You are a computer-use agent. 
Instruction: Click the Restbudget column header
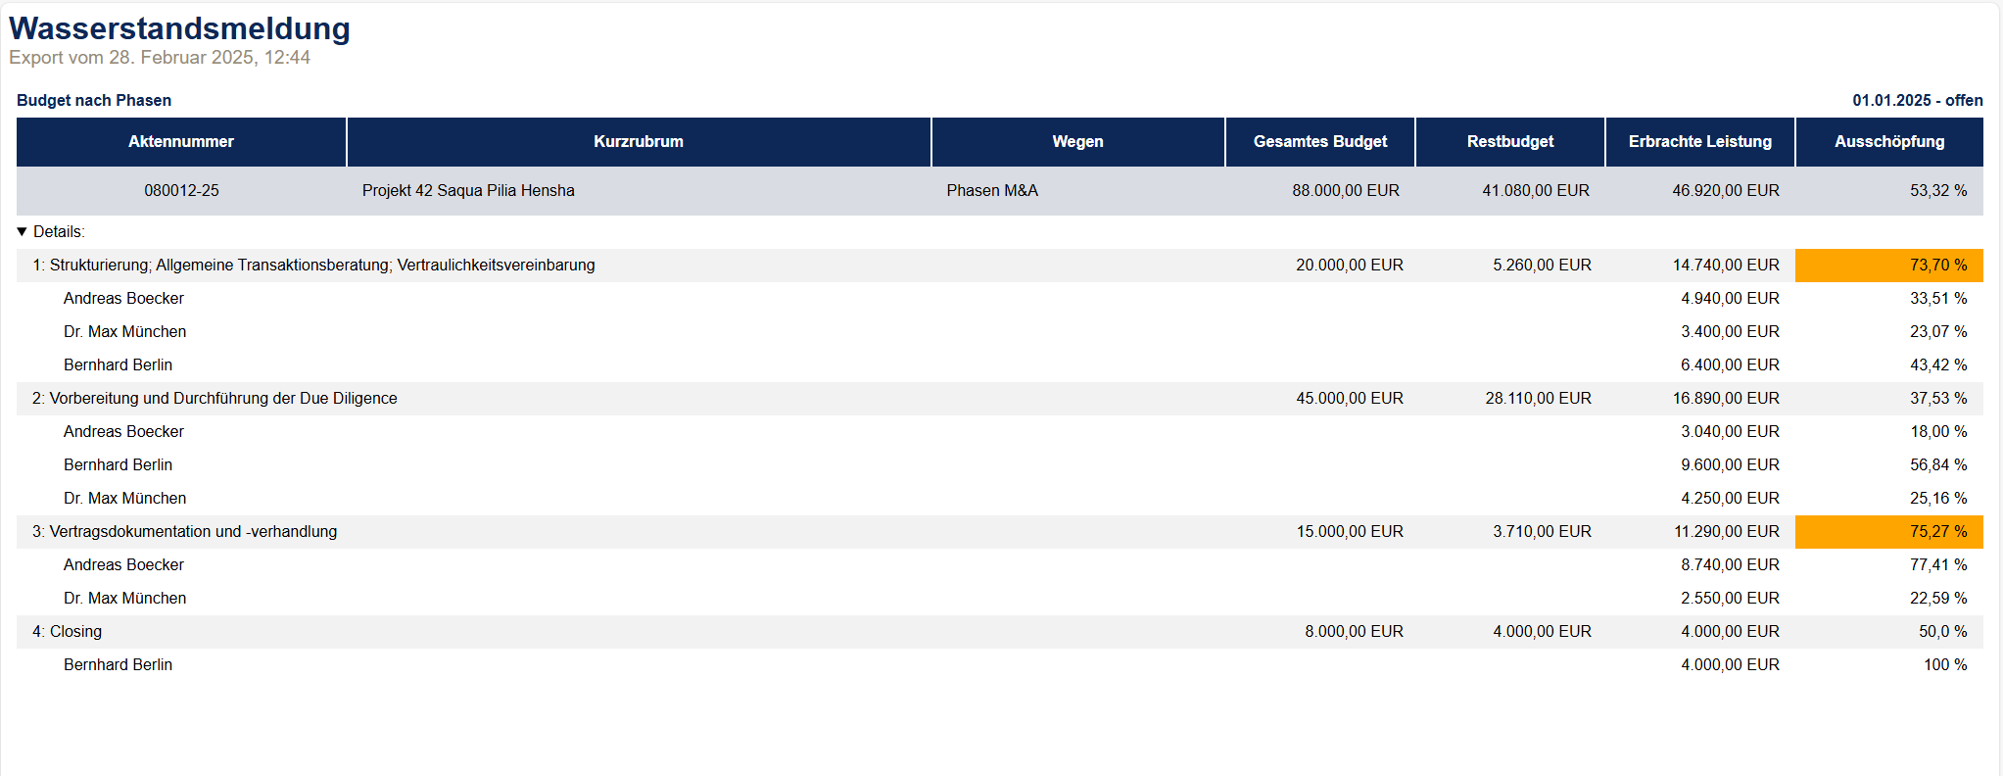(x=1509, y=142)
